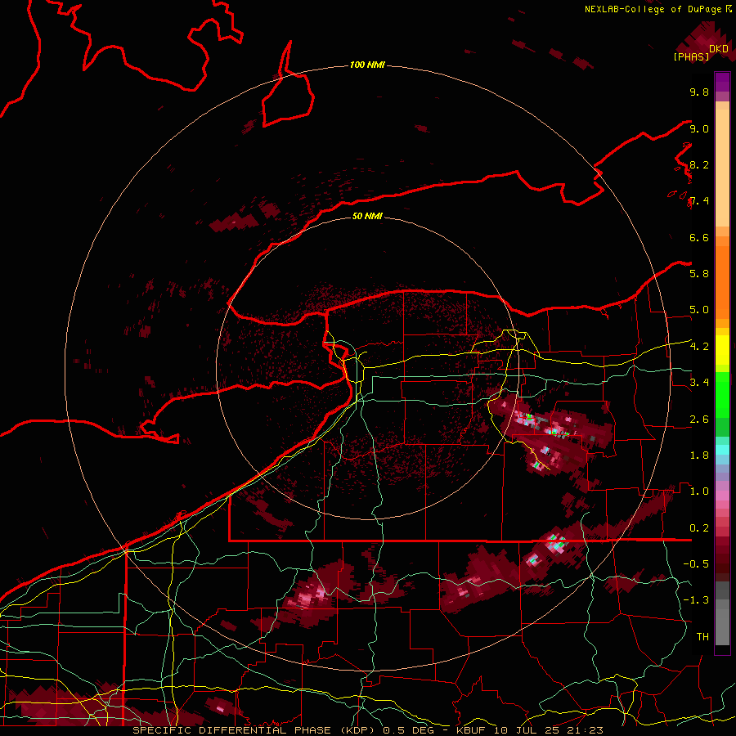Pick the gray band at the color bar bottom
The image size is (736, 736).
click(x=722, y=626)
